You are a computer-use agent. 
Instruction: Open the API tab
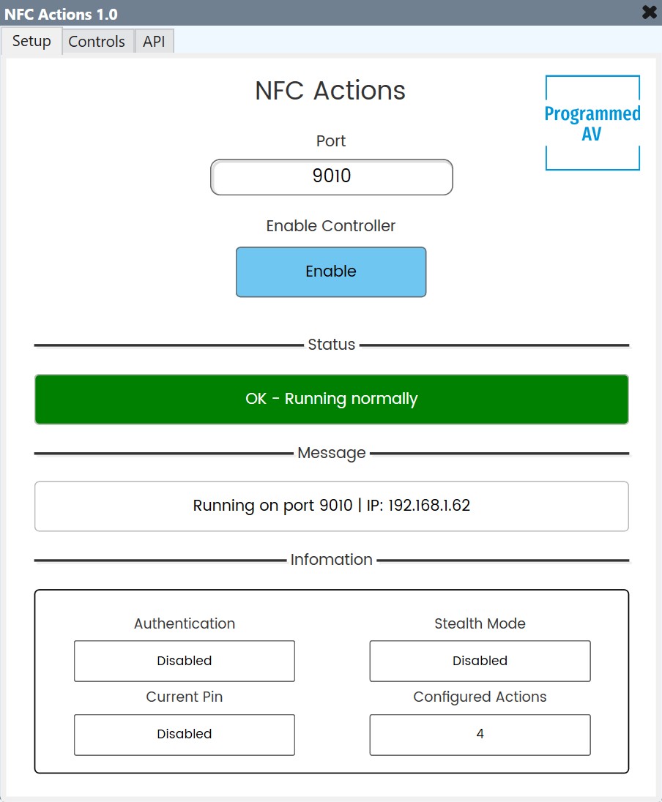click(153, 41)
